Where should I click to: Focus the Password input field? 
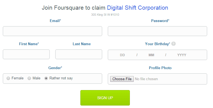(157, 31)
